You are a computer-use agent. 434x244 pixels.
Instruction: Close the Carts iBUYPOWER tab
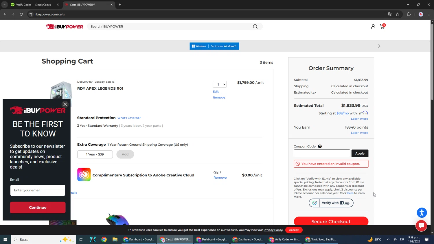point(112,5)
